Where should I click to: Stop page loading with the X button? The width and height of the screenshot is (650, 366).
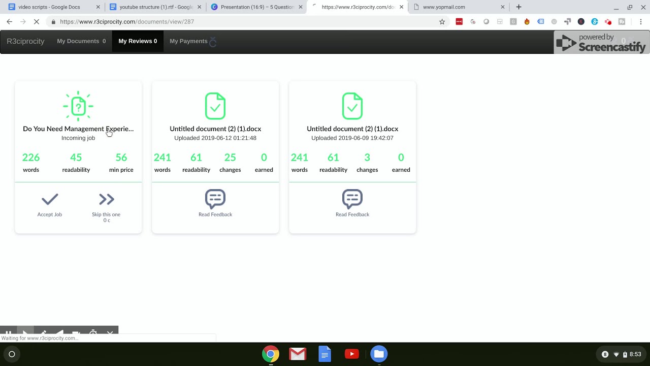(37, 22)
